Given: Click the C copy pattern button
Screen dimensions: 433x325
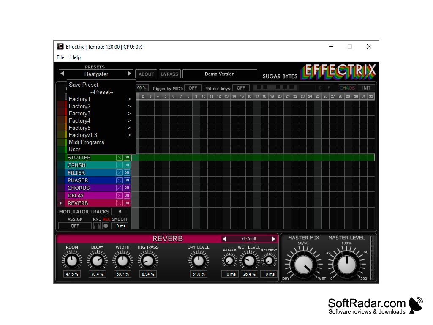Looking at the screenshot, I should point(320,88).
